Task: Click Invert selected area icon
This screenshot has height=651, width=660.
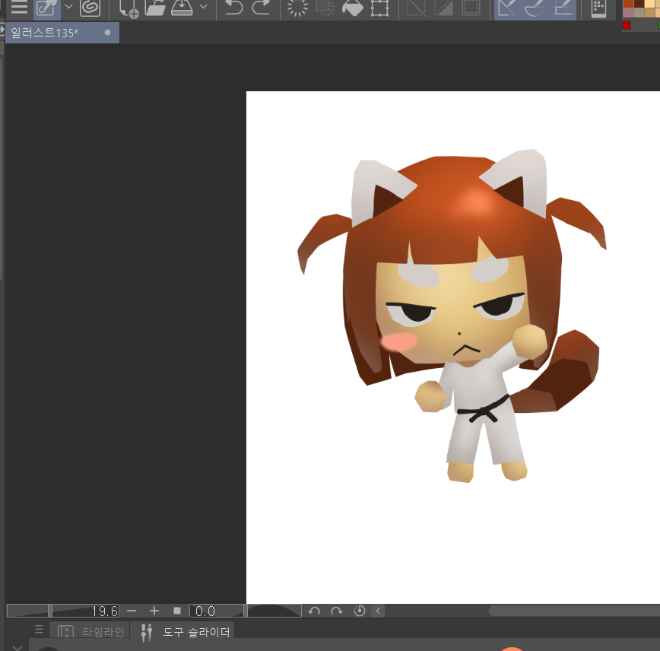Action: [x=443, y=8]
